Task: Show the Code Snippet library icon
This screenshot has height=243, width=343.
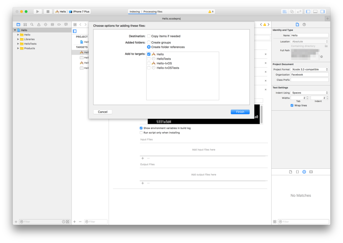Action: [x=297, y=172]
